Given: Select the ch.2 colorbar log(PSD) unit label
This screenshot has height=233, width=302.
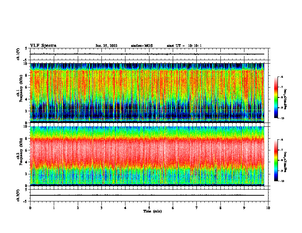Looking at the screenshot, I should (285, 162).
